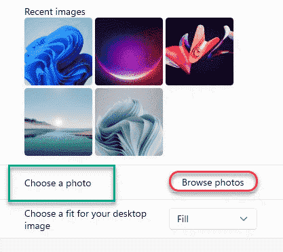The image size is (283, 252).
Task: Change the desktop image fit from Fill
Action: [x=213, y=219]
